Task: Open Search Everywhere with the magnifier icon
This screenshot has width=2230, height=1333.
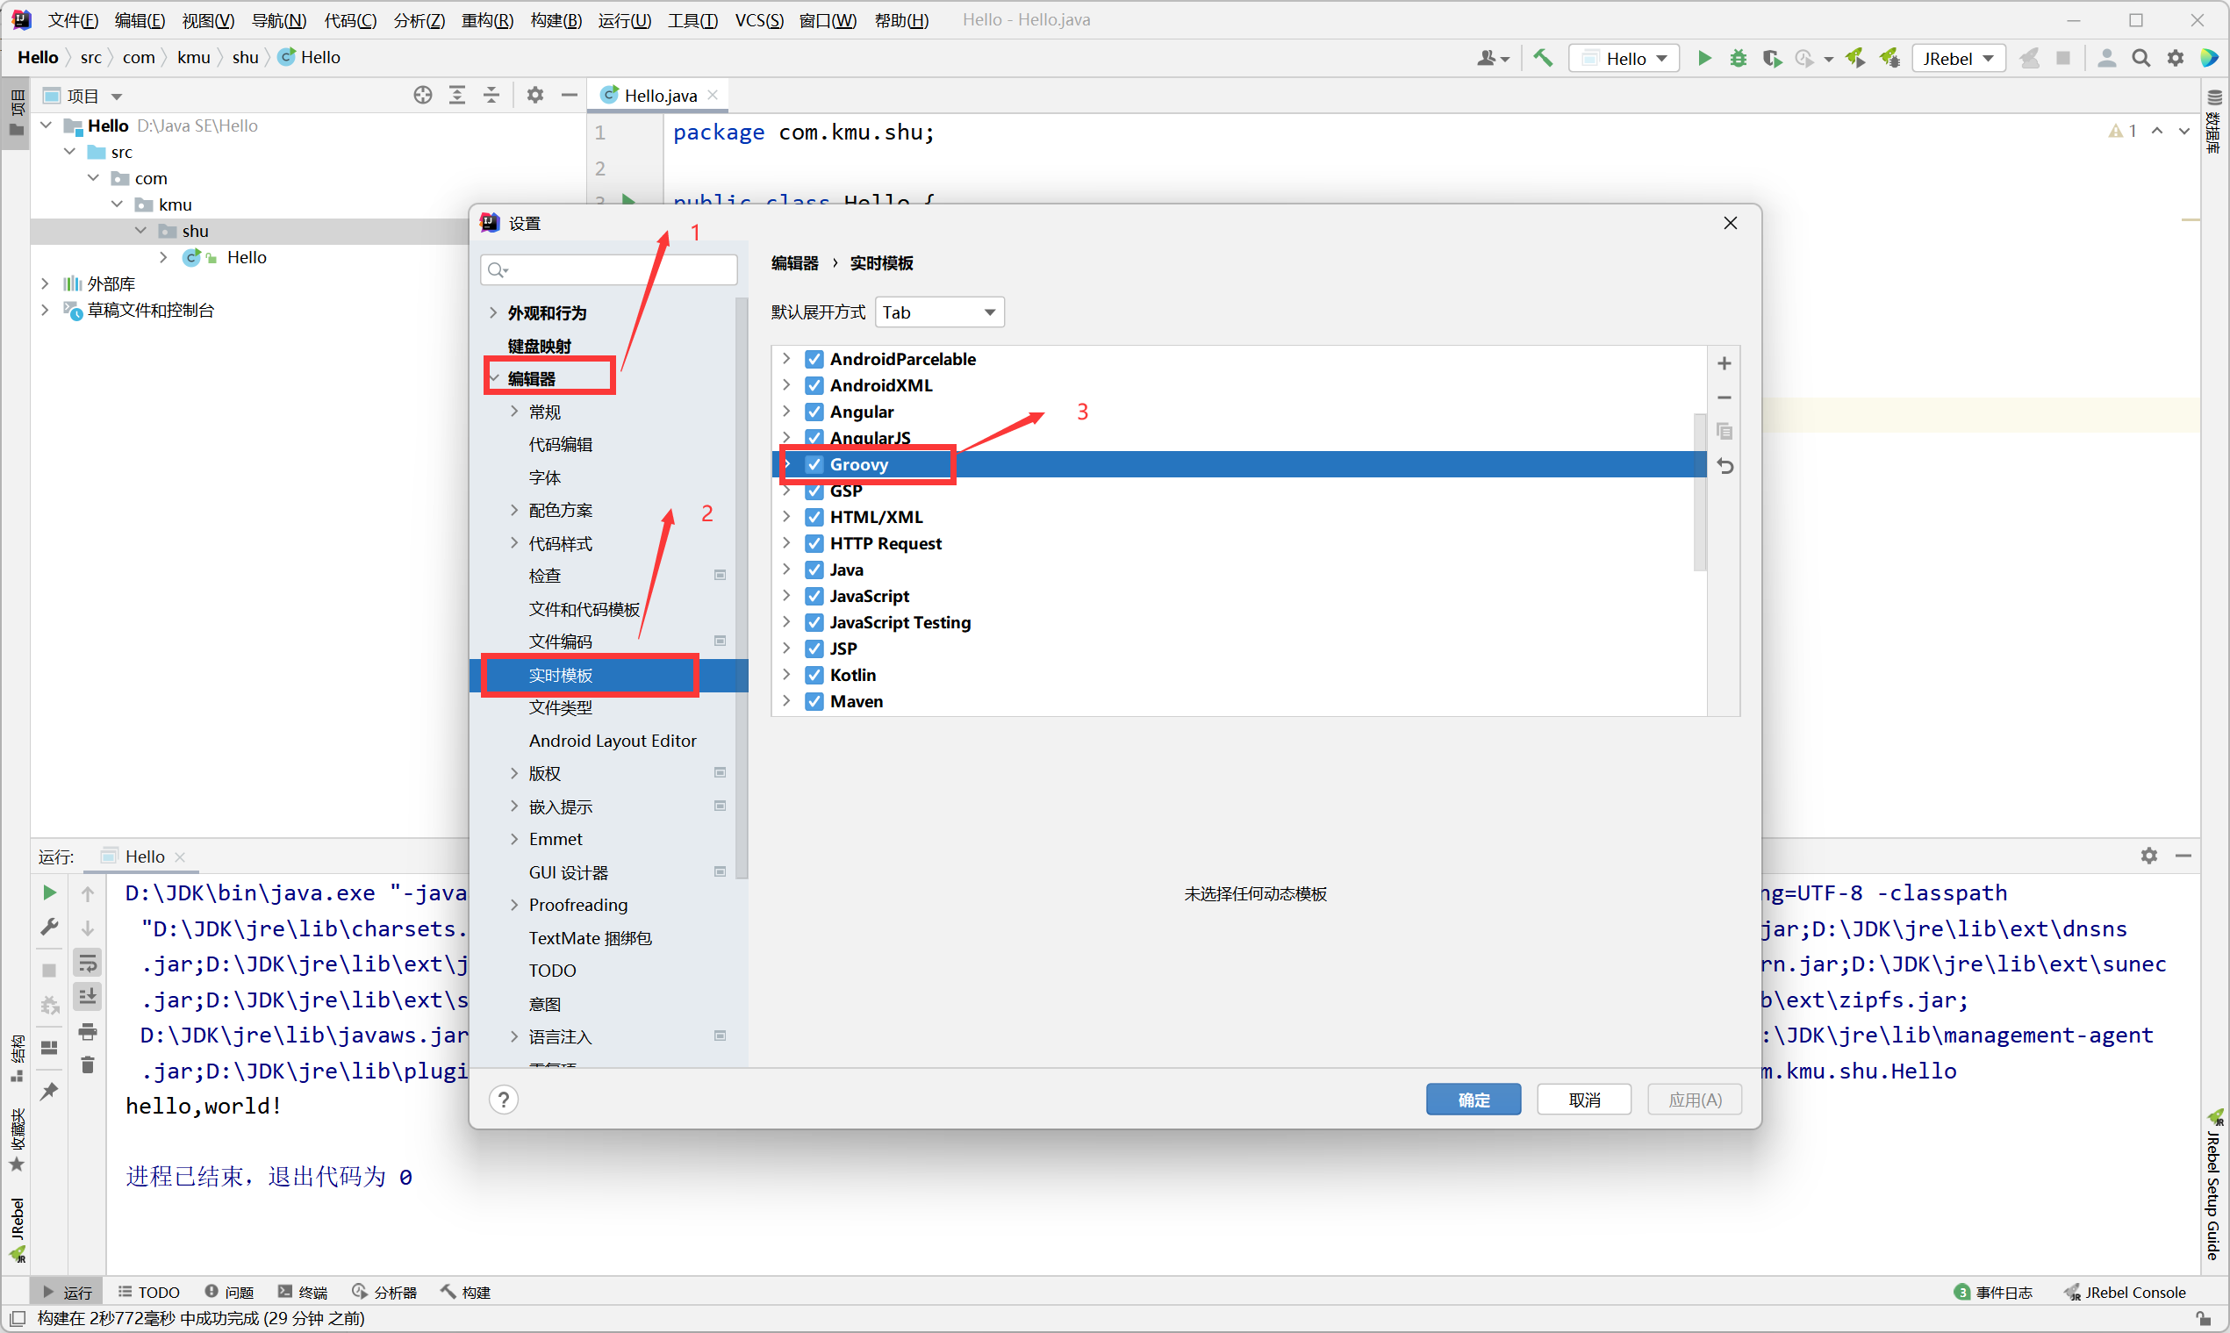Action: click(x=2141, y=58)
